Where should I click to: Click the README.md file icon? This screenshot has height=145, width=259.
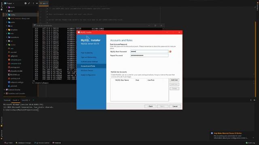point(9,75)
